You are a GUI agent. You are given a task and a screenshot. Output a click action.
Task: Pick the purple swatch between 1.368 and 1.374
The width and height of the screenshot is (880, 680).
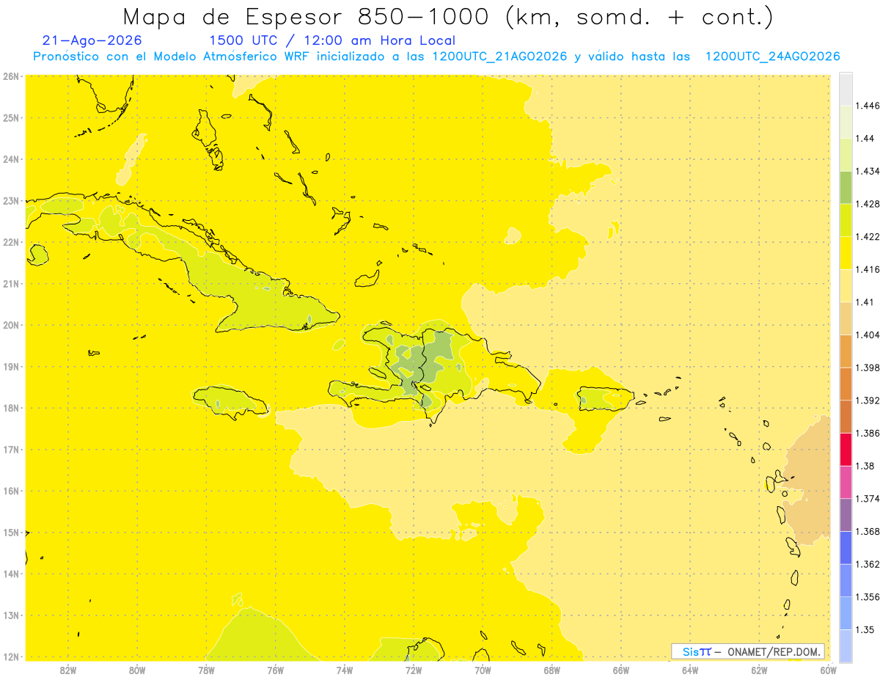(846, 515)
